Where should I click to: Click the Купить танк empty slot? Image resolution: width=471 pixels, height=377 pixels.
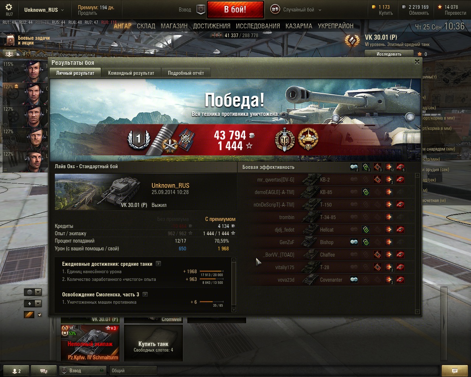coord(153,343)
